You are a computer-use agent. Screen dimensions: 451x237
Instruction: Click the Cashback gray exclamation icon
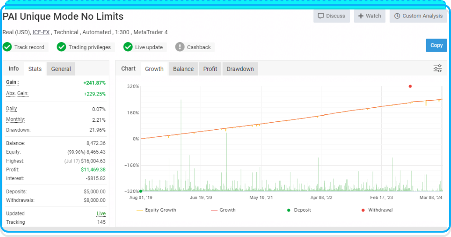(180, 47)
